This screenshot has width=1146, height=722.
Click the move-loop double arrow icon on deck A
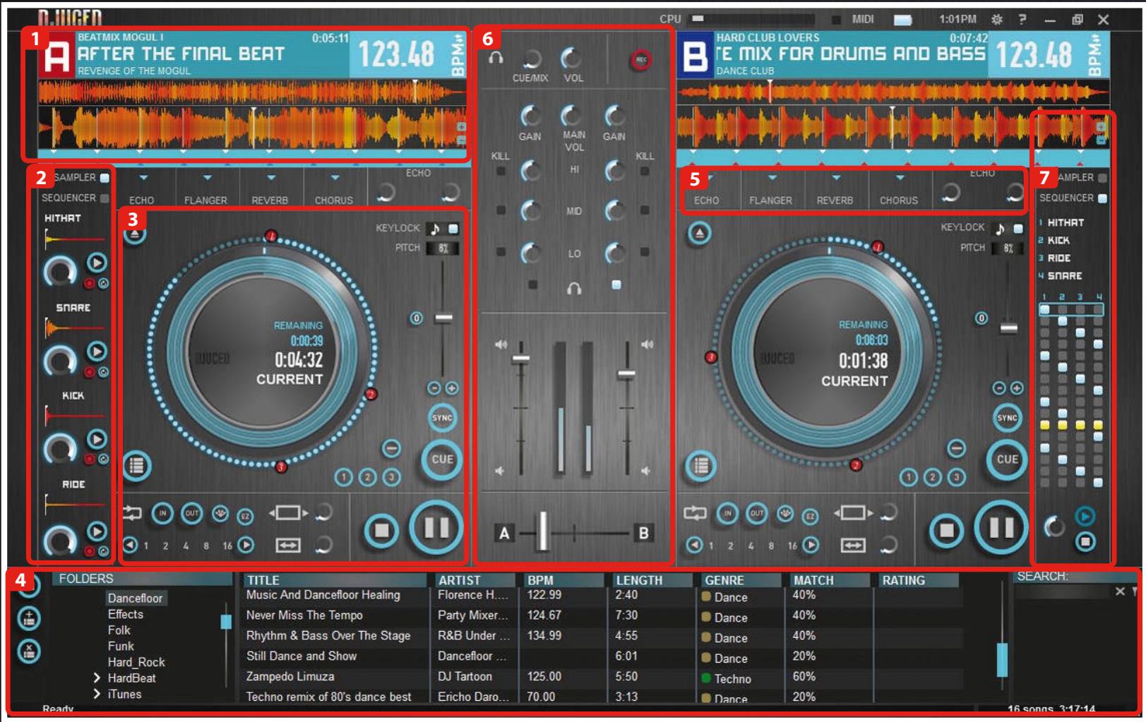coord(287,546)
